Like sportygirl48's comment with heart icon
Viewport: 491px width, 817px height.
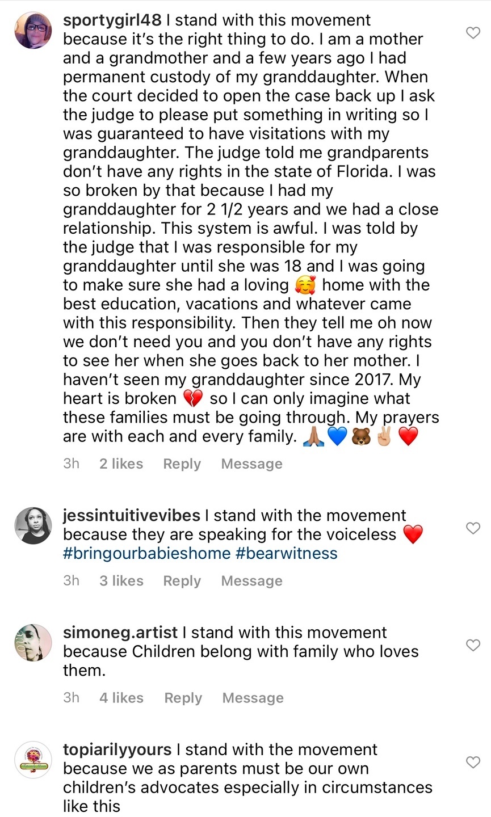(473, 33)
